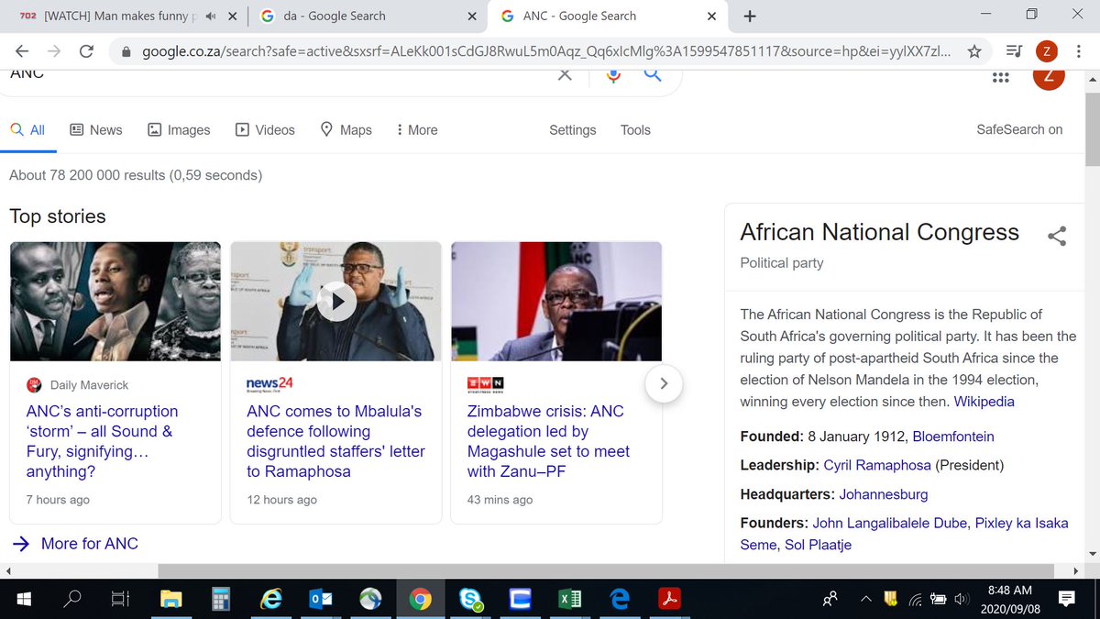Clear the search query with X
This screenshot has width=1100, height=619.
pyautogui.click(x=565, y=74)
